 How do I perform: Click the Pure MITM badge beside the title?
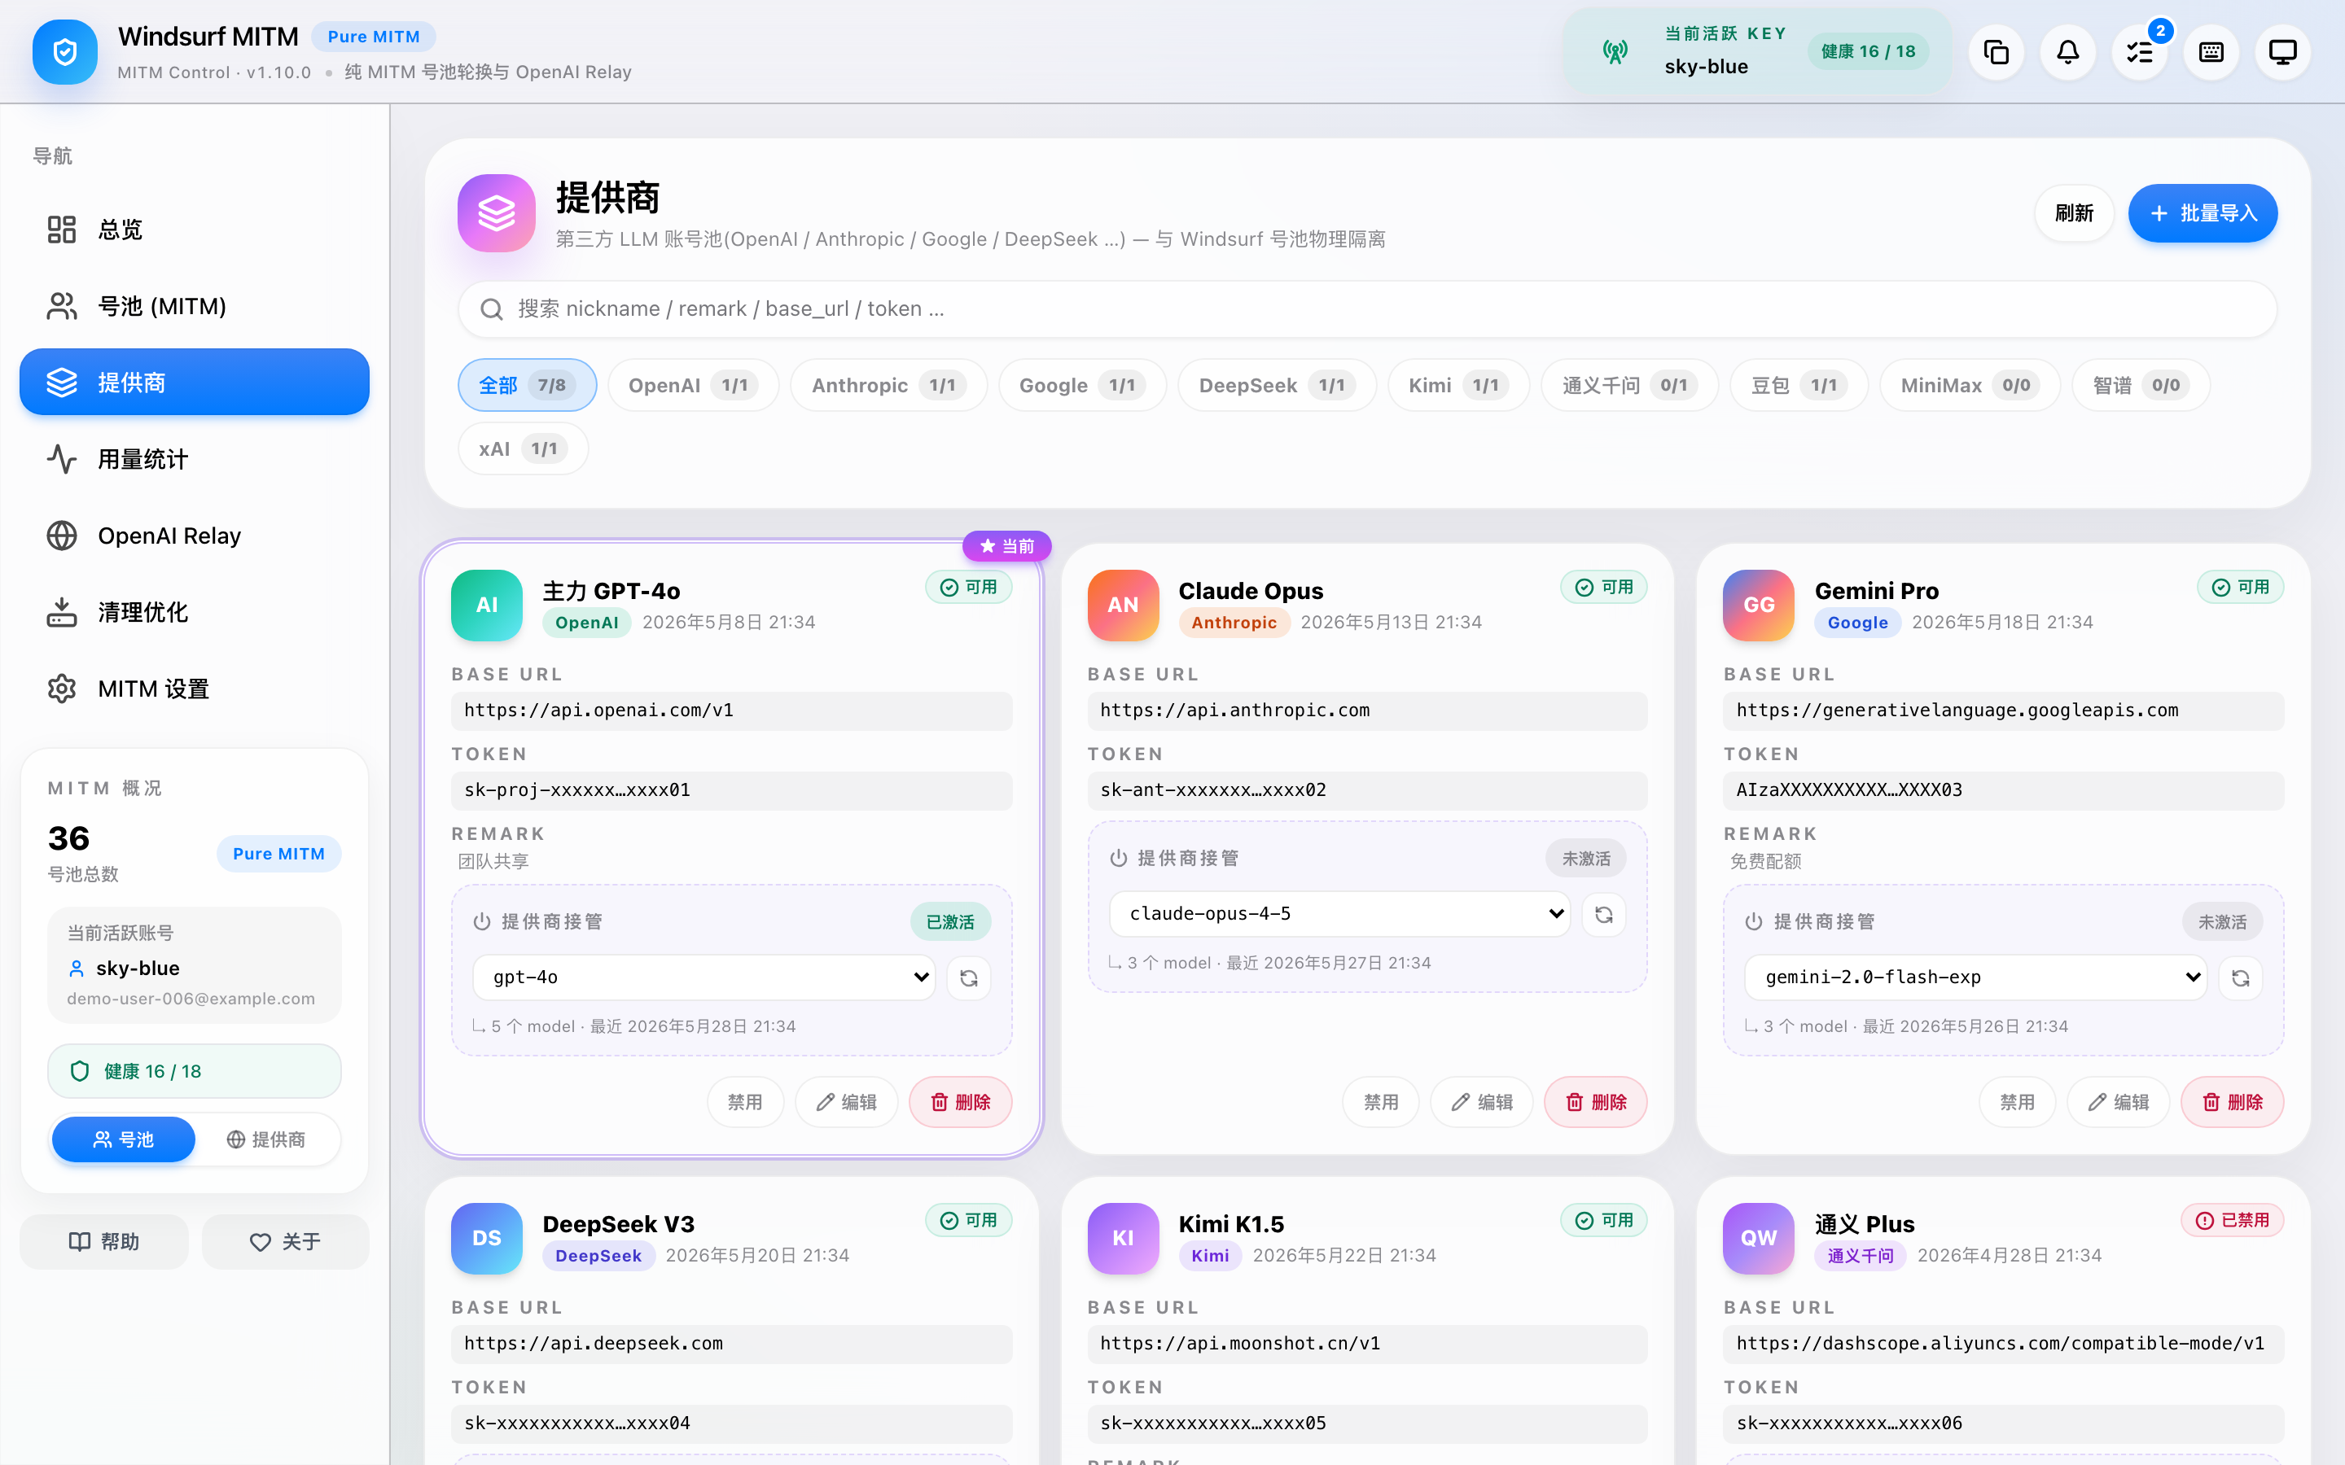click(373, 37)
